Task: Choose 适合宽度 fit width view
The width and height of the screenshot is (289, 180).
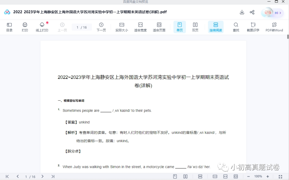Action: pos(140,27)
